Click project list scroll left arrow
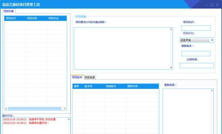 point(6,108)
